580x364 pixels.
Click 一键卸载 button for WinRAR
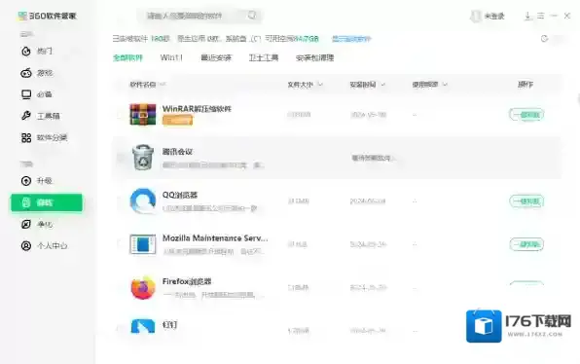click(x=526, y=114)
